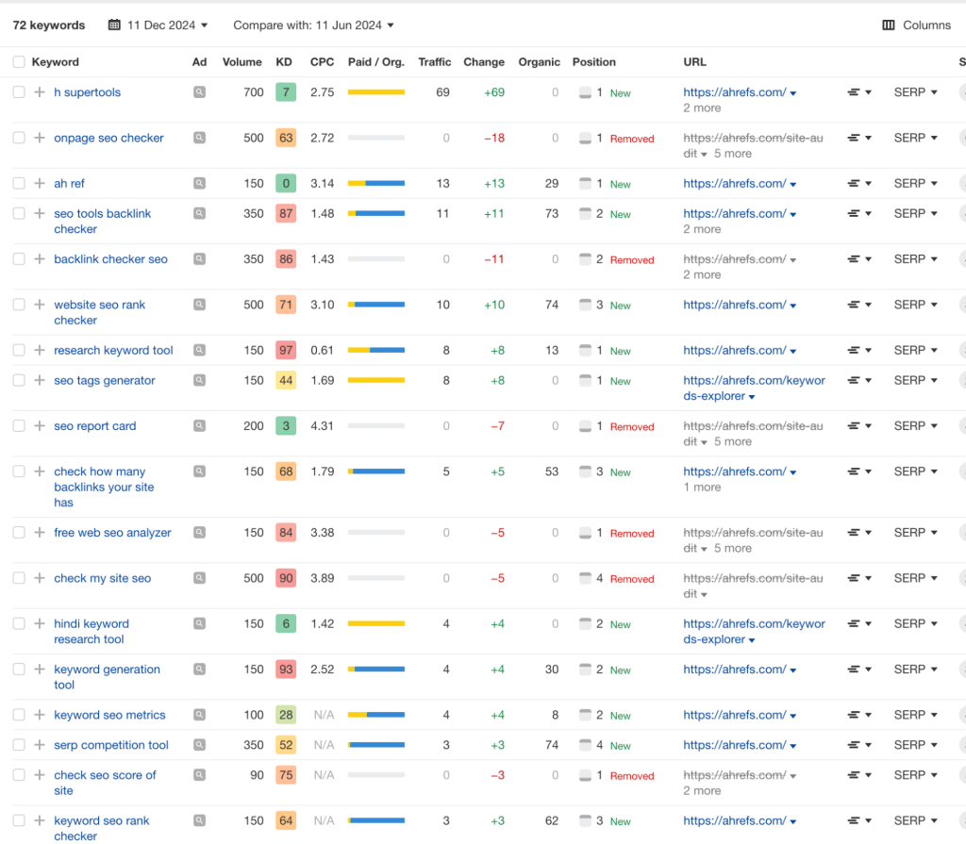Screen dimensions: 966x844
Task: Expand URL arrow for ah ref row
Action: [792, 184]
